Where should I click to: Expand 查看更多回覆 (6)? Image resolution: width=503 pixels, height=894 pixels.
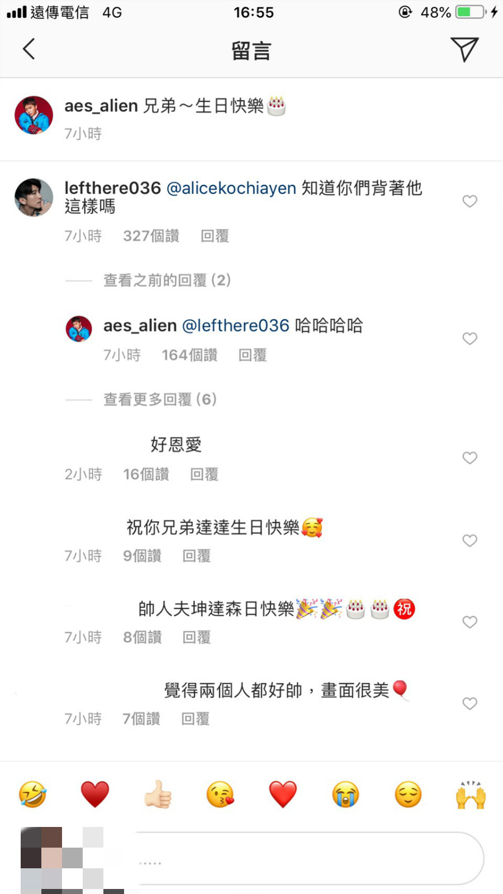(x=160, y=399)
